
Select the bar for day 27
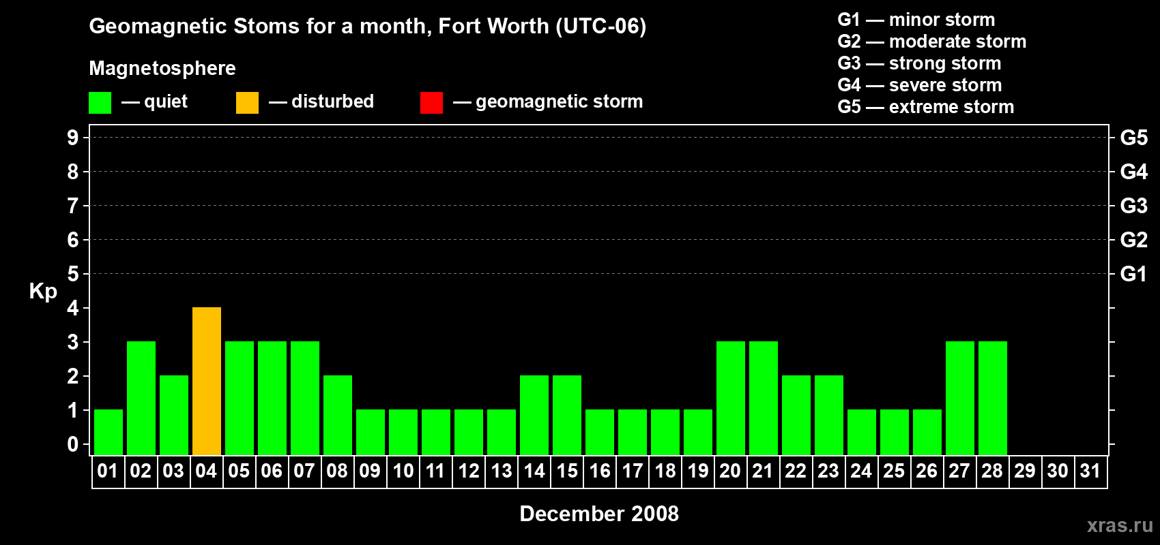coord(960,399)
